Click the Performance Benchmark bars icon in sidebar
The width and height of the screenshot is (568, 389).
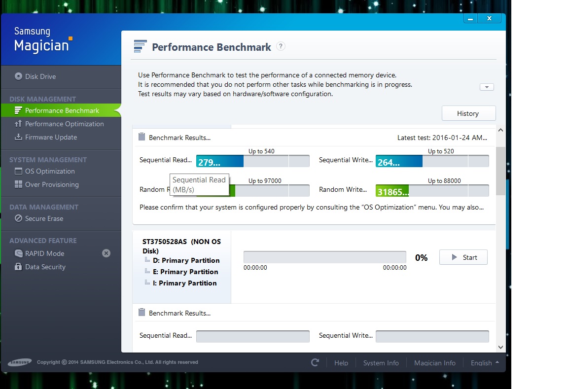point(18,110)
